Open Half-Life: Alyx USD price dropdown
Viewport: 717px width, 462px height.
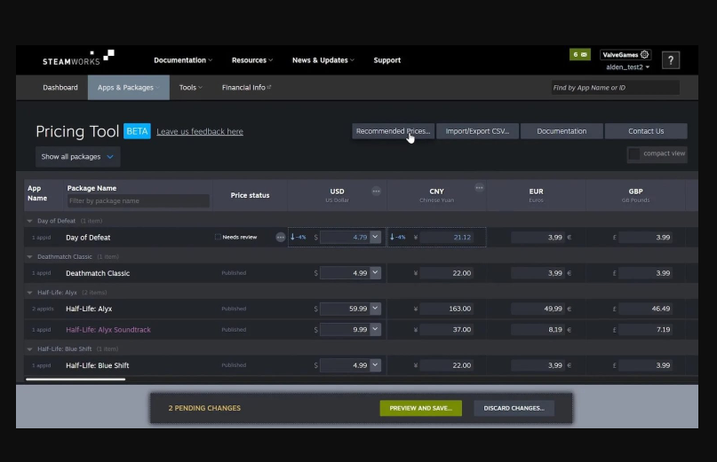coord(375,309)
